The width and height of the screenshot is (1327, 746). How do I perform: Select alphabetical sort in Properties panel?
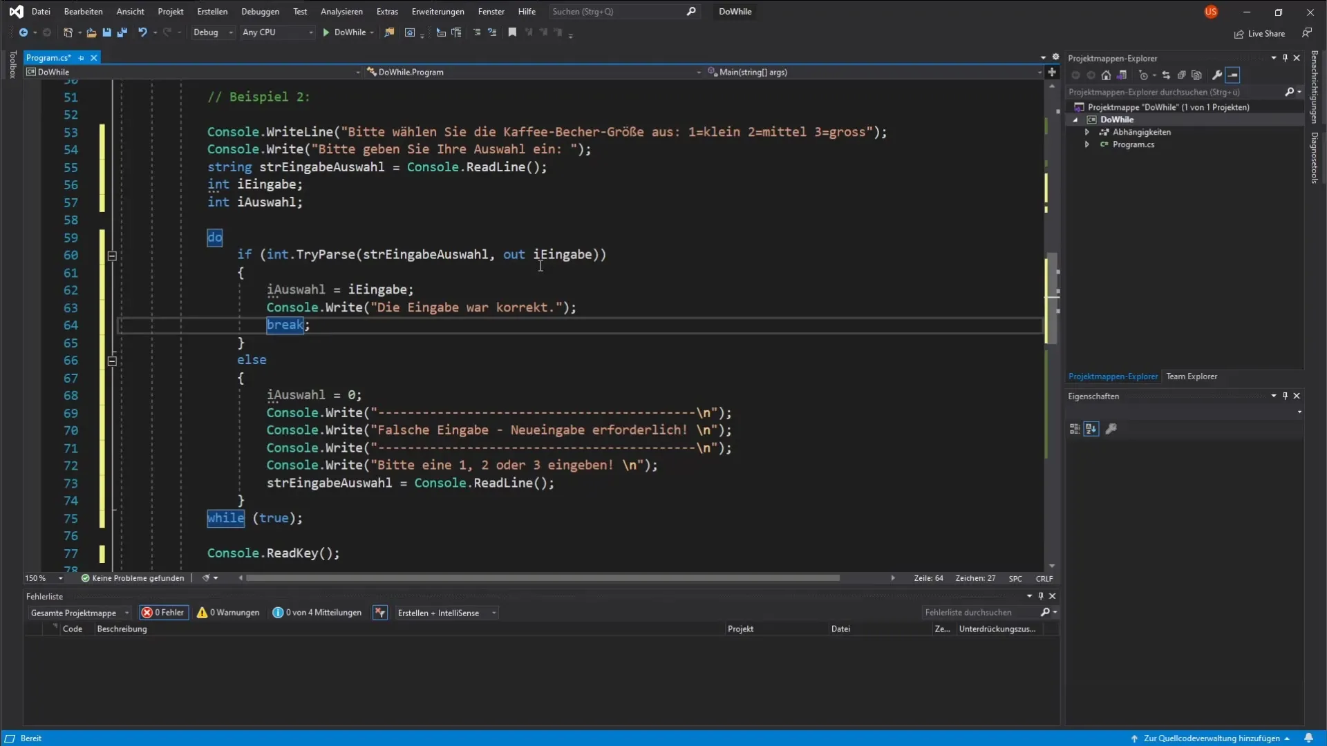1091,429
